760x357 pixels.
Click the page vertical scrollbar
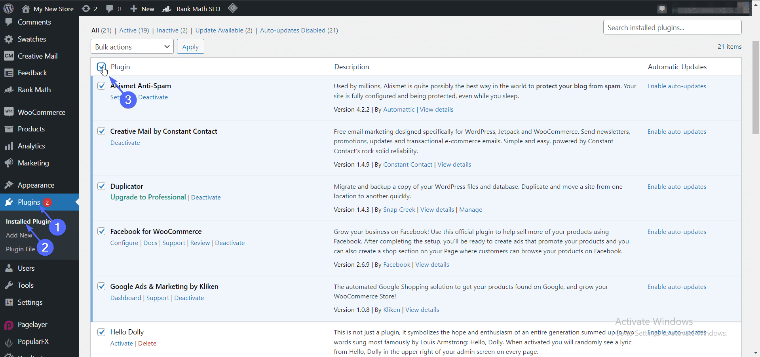pos(756,87)
